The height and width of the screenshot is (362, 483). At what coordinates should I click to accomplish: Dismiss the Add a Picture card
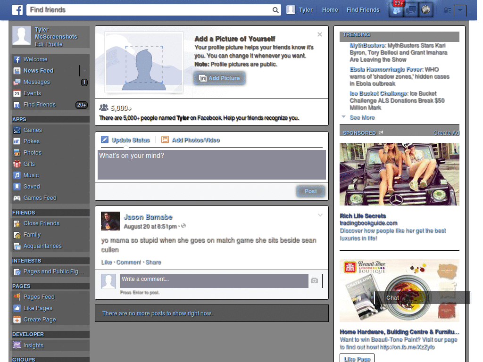pos(320,34)
